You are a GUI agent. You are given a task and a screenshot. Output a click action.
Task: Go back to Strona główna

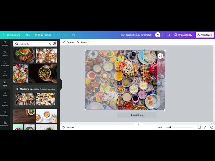pyautogui.click(x=12, y=35)
